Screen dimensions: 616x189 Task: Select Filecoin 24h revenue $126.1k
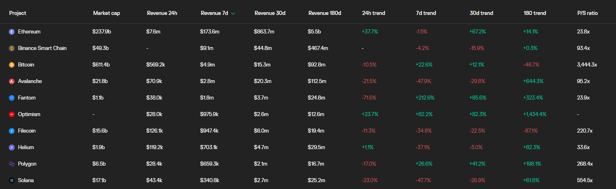[x=155, y=131]
